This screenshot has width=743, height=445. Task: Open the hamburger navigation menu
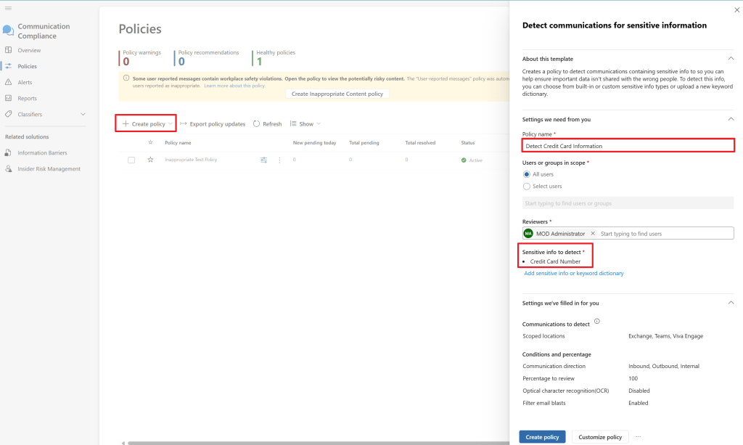(x=8, y=8)
